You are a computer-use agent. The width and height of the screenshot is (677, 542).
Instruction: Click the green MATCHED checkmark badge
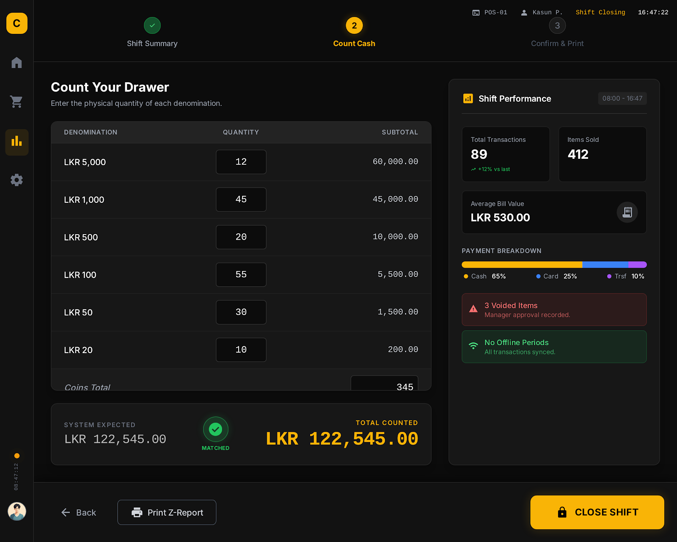[215, 429]
